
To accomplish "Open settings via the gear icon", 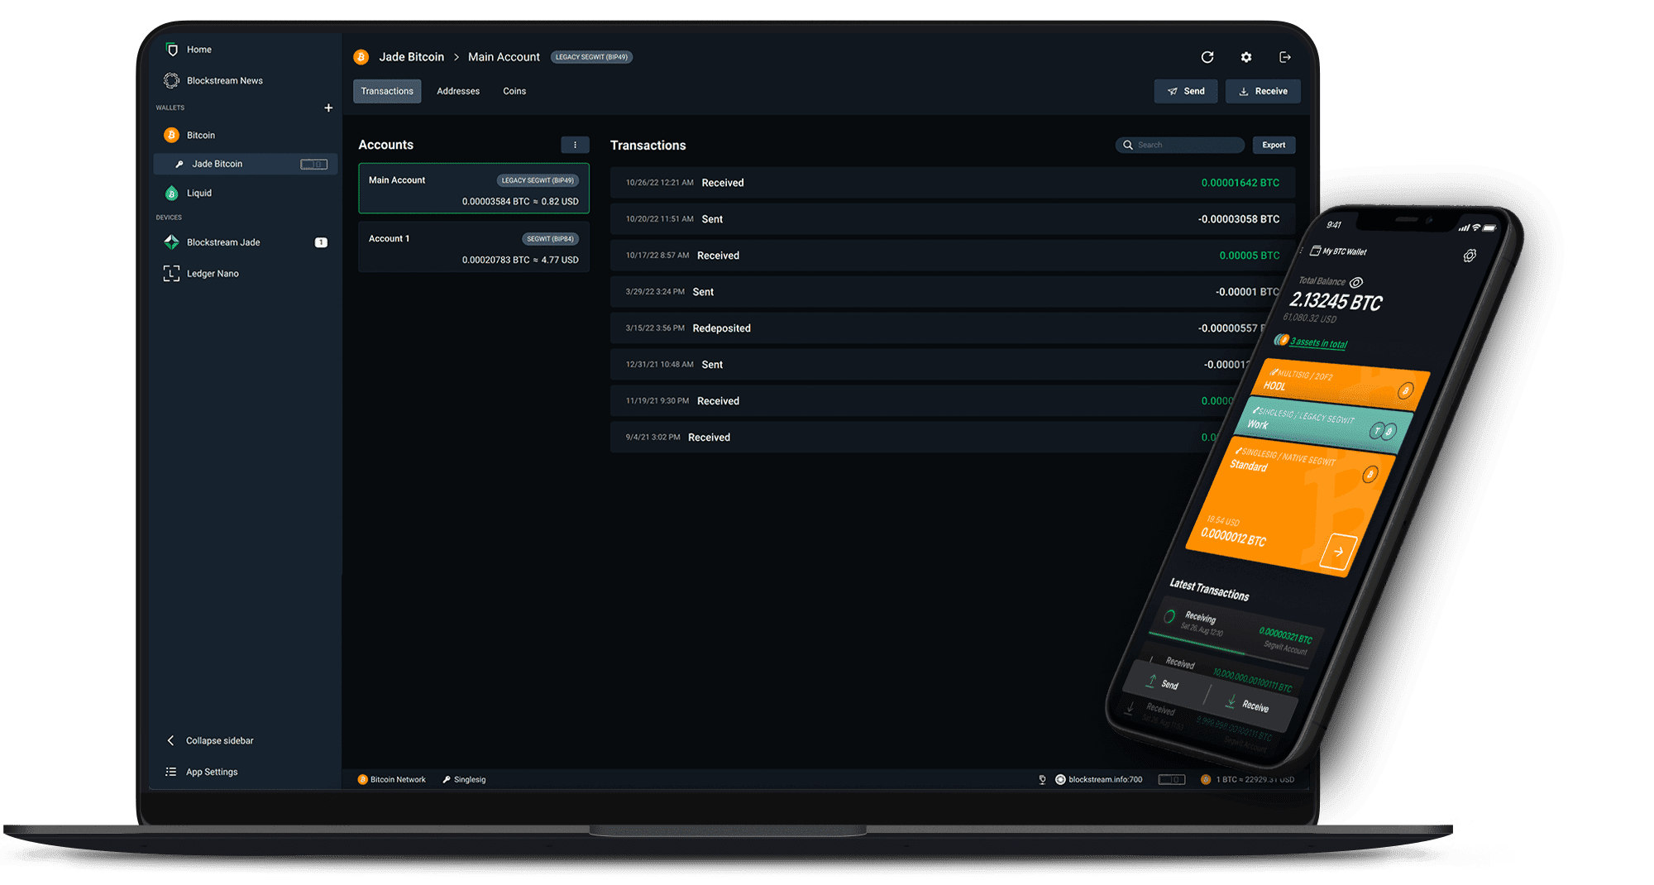I will (1245, 57).
